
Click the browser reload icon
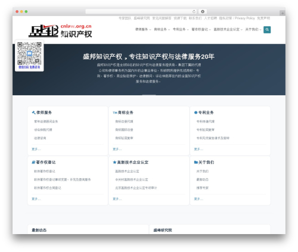click(x=194, y=12)
